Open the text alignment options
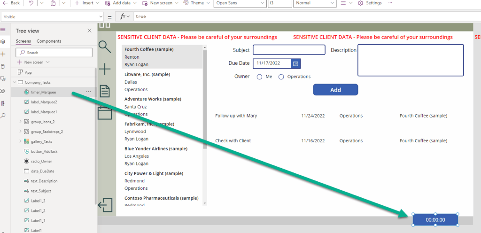 [x=347, y=3]
